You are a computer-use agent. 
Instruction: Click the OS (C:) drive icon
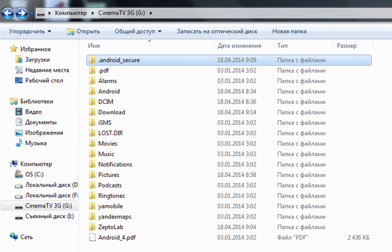click(x=19, y=174)
